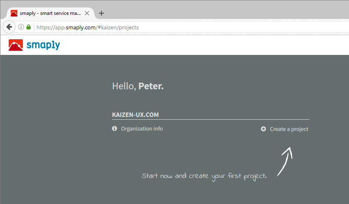Click the green secure padlock icon
Image resolution: width=349 pixels, height=204 pixels.
point(29,27)
